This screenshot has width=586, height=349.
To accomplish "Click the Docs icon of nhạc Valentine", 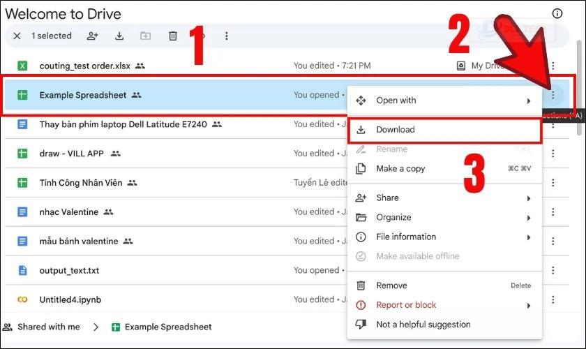I will click(x=22, y=211).
